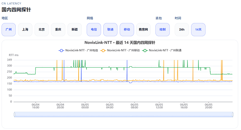The height and width of the screenshot is (130, 241).
Task: Click the 地区 section label
Action: point(5,18)
